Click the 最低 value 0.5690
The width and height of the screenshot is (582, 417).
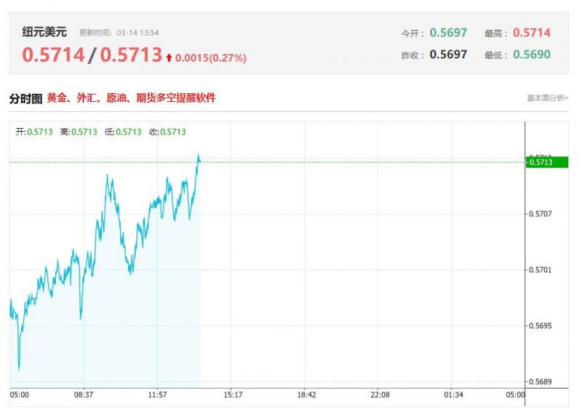(x=532, y=55)
